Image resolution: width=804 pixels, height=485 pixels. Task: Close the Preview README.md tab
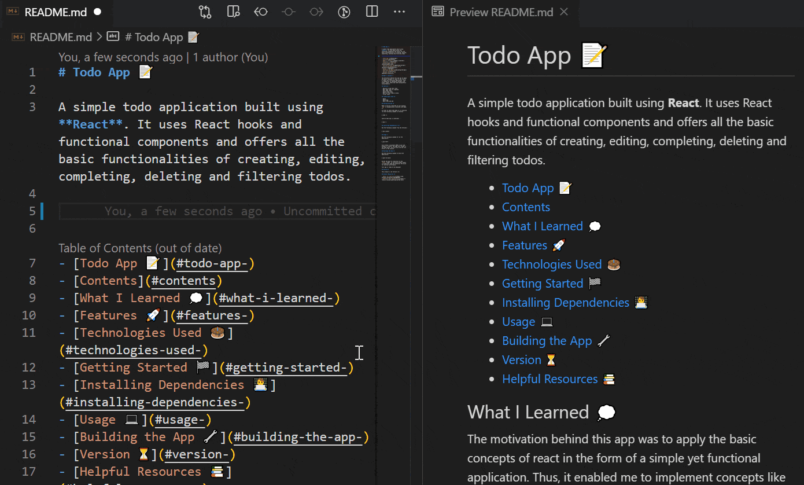[564, 12]
